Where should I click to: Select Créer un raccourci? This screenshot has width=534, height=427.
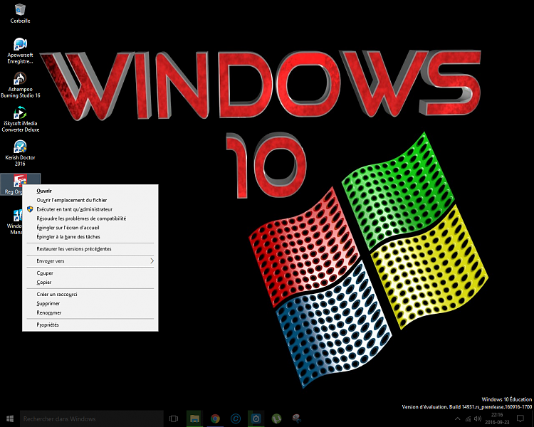tap(90, 294)
